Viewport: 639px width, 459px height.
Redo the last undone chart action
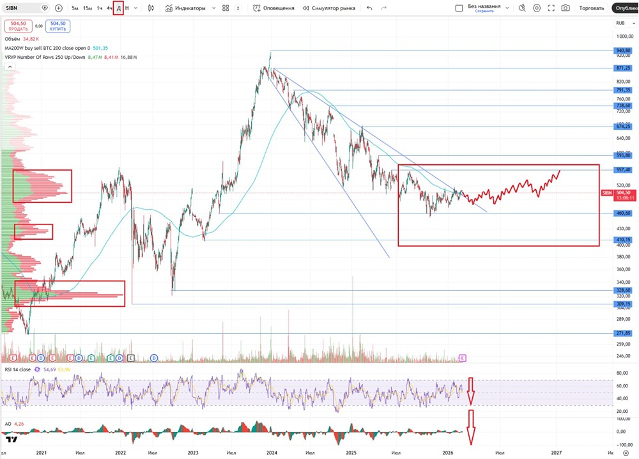pos(384,8)
